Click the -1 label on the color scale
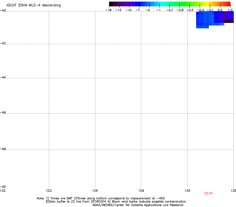236x207 pixels. click(x=158, y=10)
